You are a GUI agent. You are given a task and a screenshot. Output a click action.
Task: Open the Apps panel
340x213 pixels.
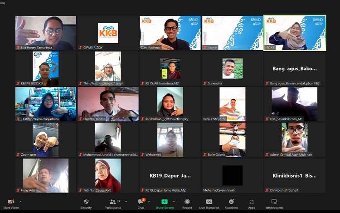click(x=252, y=204)
